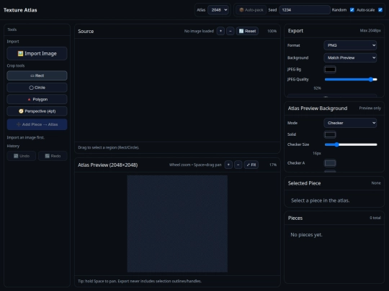
Task: Click the 'Drag to select a region' hint
Action: click(108, 147)
